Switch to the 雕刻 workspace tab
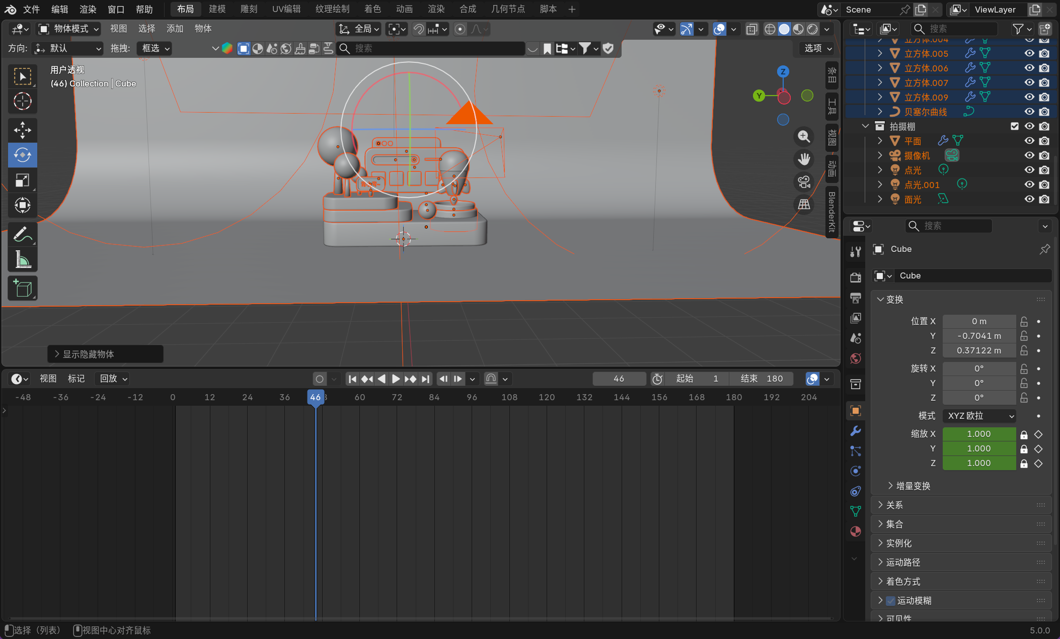Viewport: 1060px width, 639px height. click(249, 9)
